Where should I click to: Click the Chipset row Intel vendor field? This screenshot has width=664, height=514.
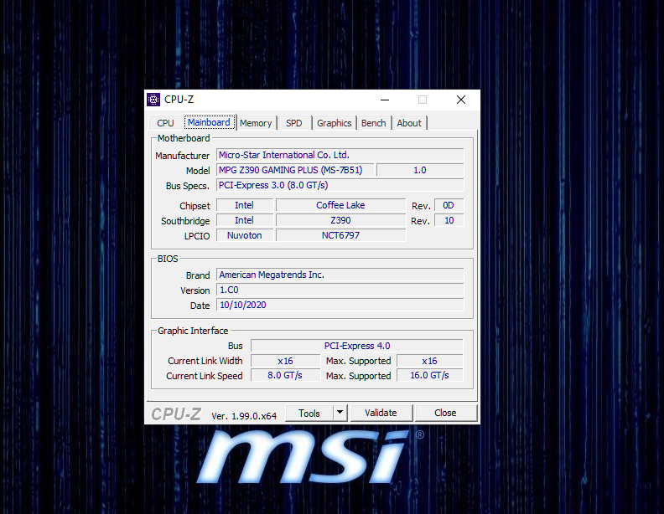point(245,205)
